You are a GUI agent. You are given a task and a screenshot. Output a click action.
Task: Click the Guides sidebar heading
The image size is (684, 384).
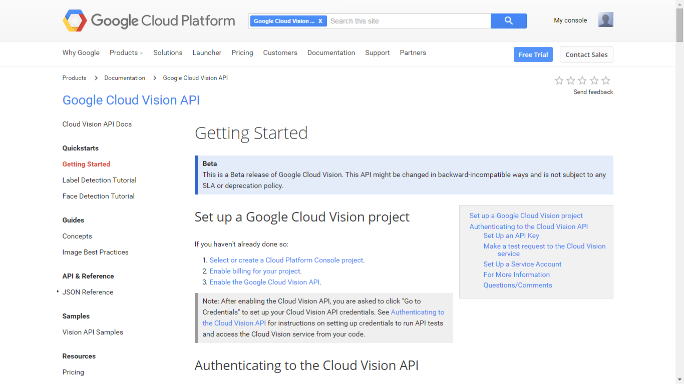tap(73, 220)
